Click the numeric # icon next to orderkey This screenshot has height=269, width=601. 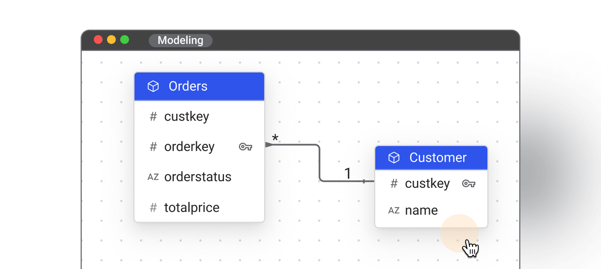point(153,147)
